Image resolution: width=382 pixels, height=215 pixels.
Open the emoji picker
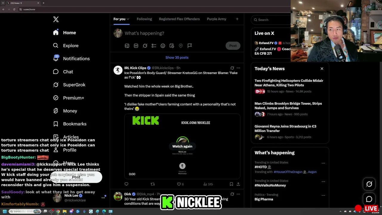click(x=163, y=46)
